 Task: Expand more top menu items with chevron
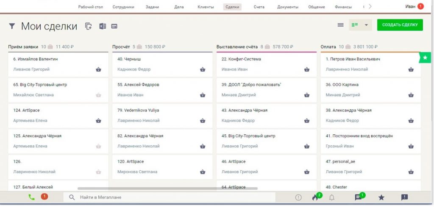[x=370, y=6]
